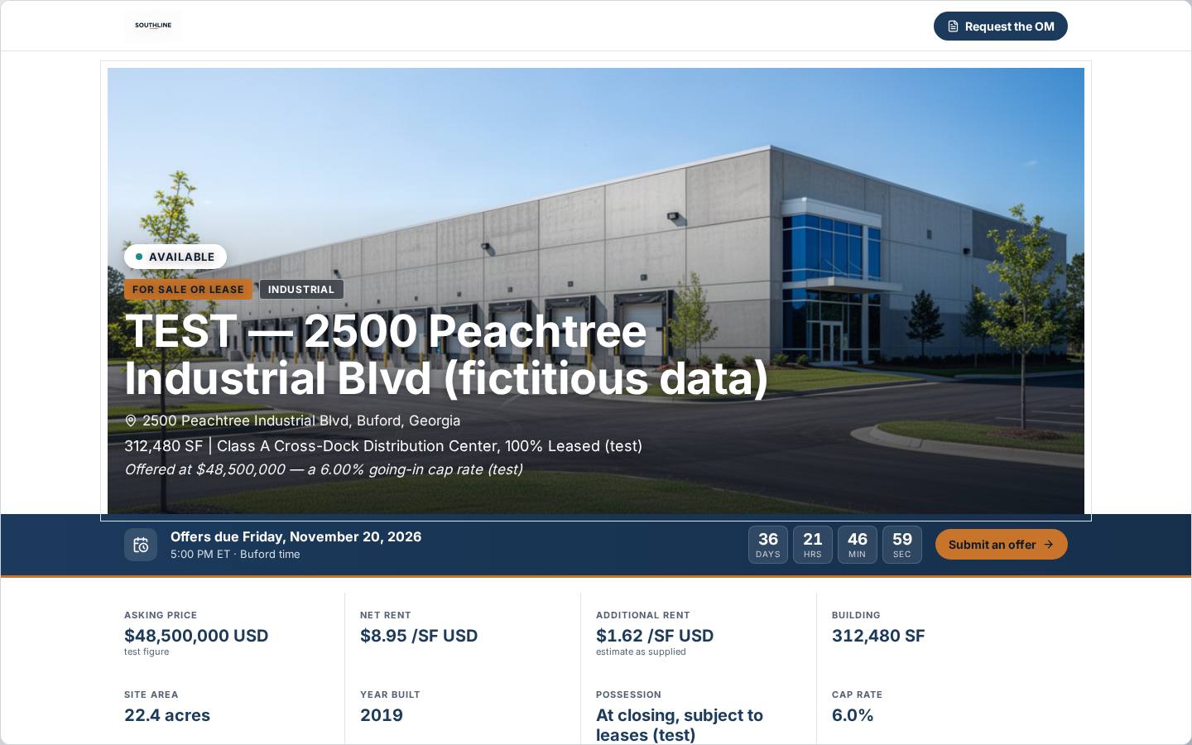Click the 312,480 SF Class A Cross-Dock line

(x=383, y=446)
